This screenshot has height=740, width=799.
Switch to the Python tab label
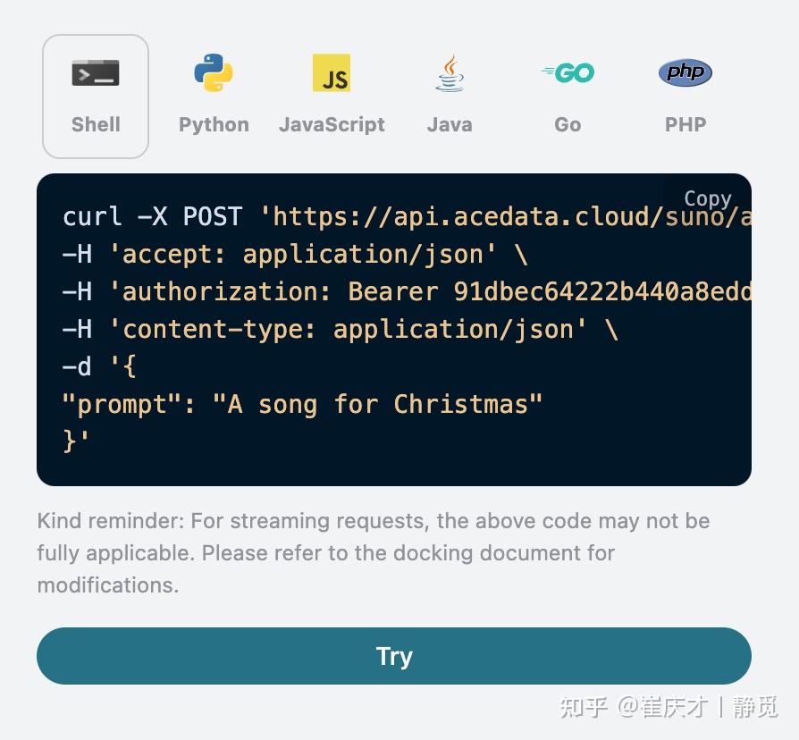[214, 124]
